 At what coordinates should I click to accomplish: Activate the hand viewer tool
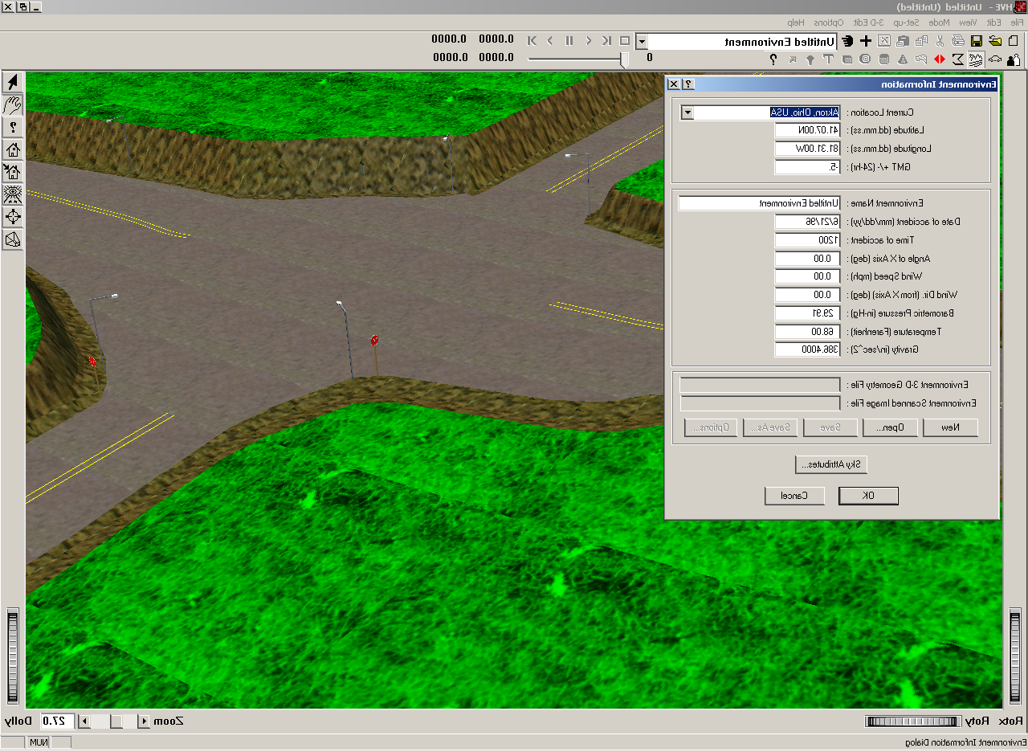13,104
